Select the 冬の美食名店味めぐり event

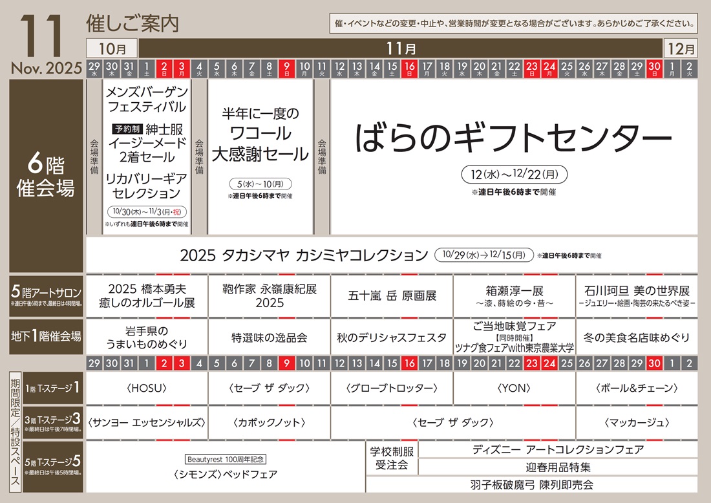click(x=637, y=337)
